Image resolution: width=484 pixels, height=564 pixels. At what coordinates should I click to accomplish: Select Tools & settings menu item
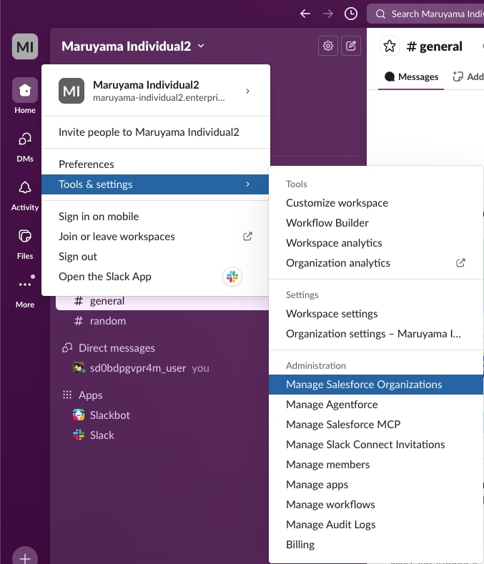pos(156,184)
